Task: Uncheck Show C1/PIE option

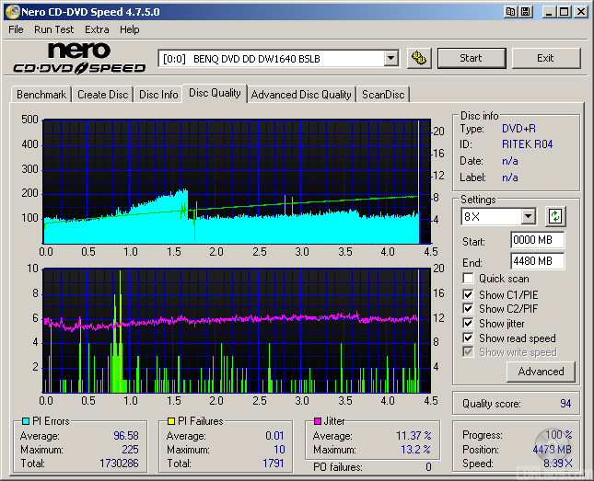Action: [469, 294]
